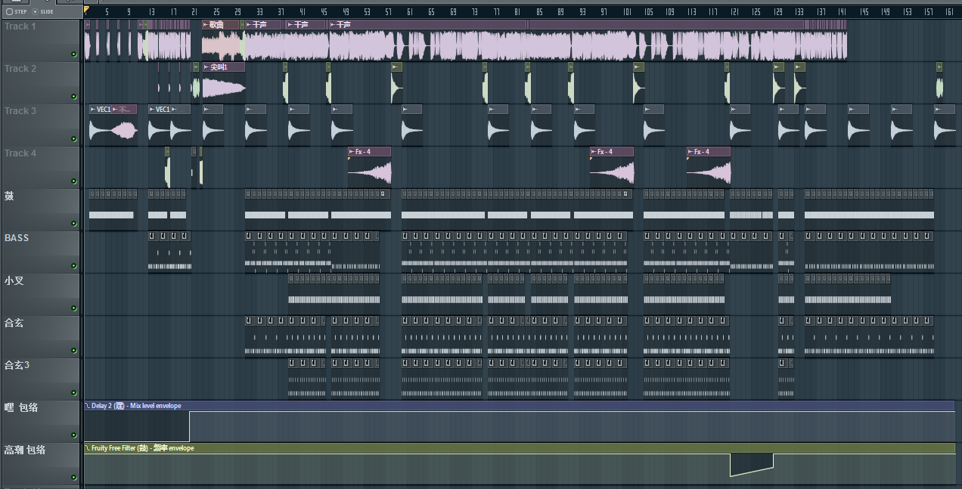Viewport: 962px width, 489px height.
Task: Click bar 101 on the timeline ruler
Action: click(627, 11)
